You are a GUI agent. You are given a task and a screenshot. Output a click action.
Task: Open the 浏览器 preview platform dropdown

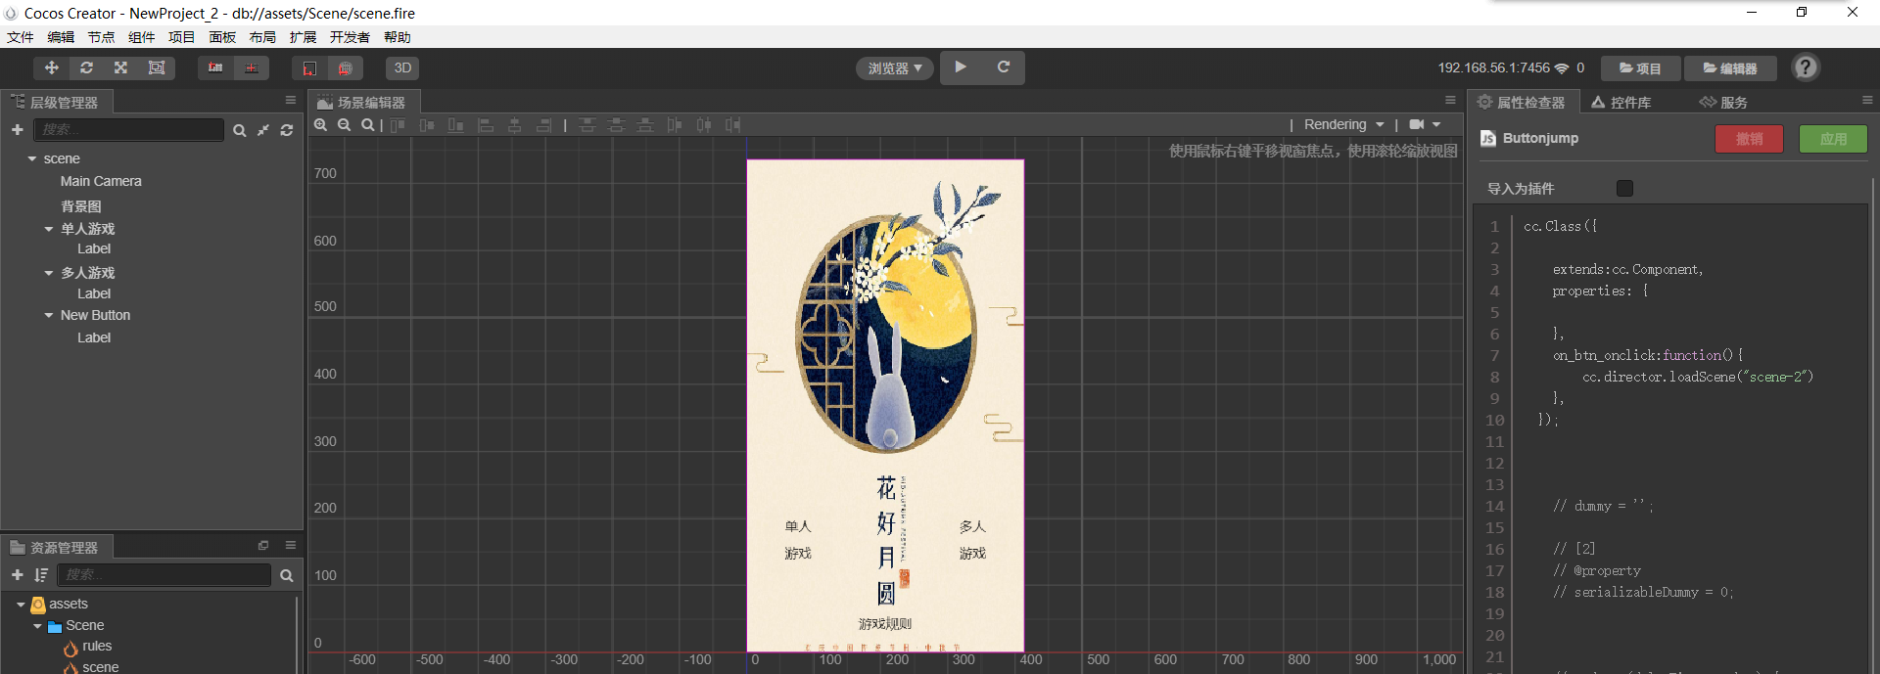click(895, 68)
